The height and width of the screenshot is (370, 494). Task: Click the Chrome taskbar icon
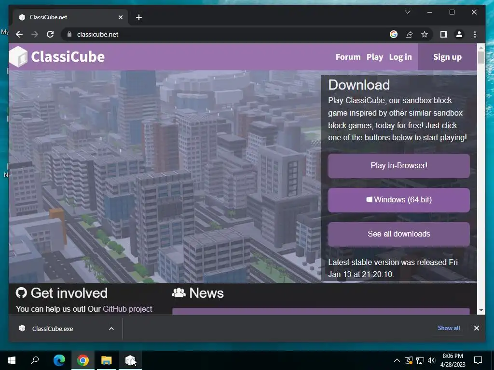click(83, 360)
